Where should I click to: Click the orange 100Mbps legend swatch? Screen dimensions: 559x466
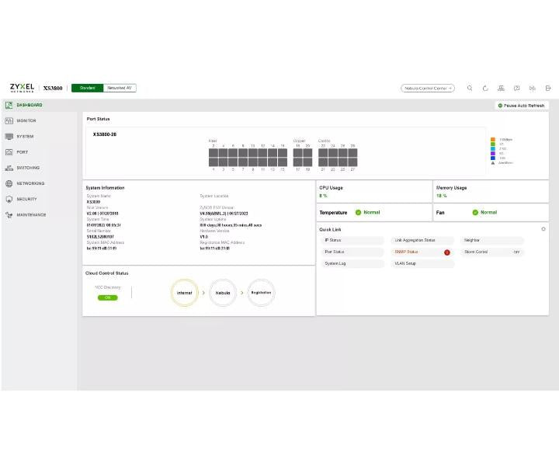click(x=493, y=139)
